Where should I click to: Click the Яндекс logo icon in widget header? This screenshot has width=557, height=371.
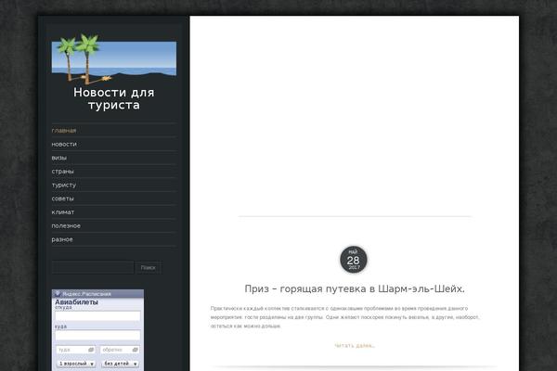pos(58,294)
